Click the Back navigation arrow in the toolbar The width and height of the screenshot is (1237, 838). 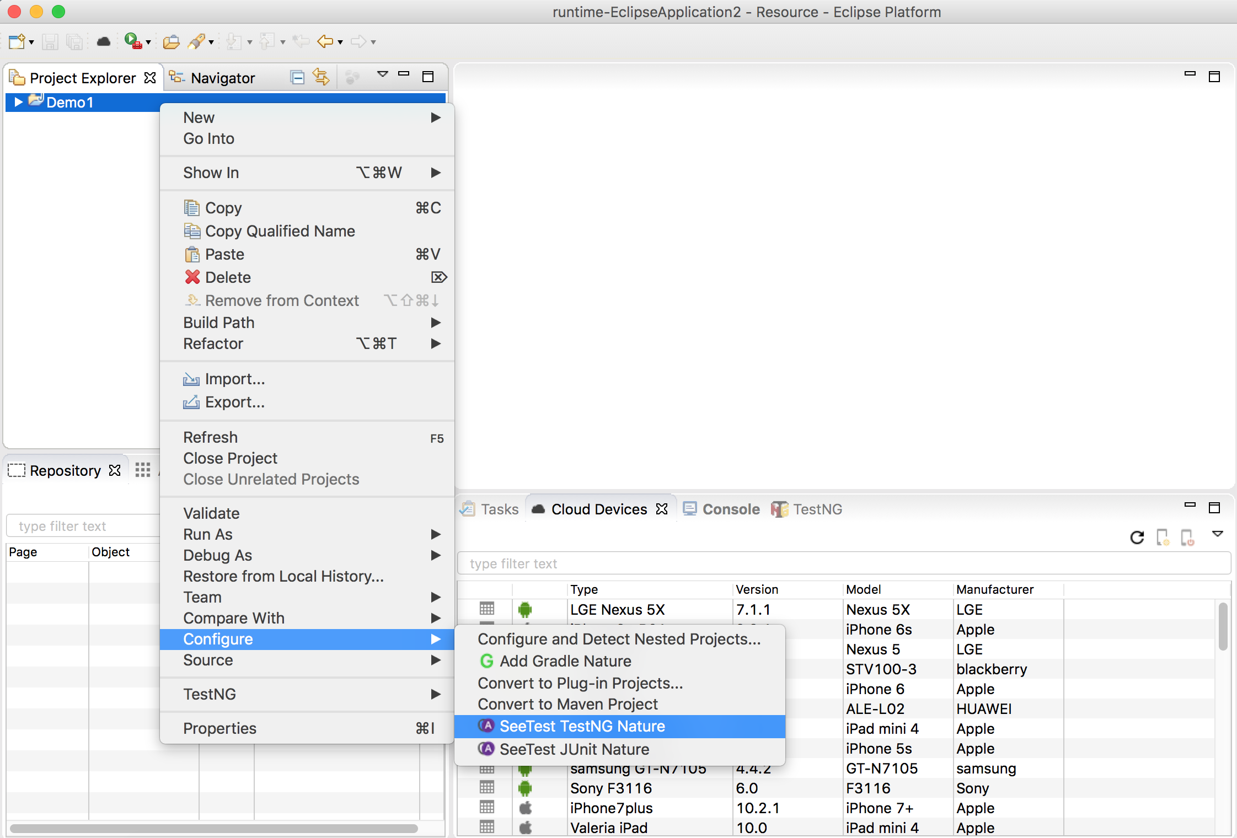tap(325, 41)
